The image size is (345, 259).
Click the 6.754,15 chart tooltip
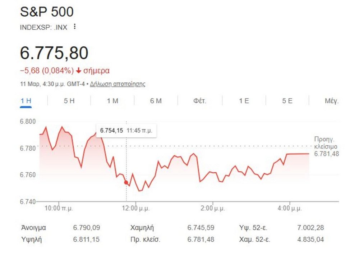[126, 131]
